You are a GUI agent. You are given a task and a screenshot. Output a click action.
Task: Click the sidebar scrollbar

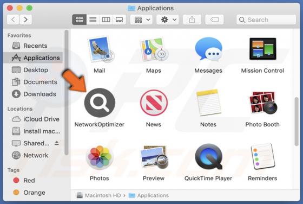(66, 92)
